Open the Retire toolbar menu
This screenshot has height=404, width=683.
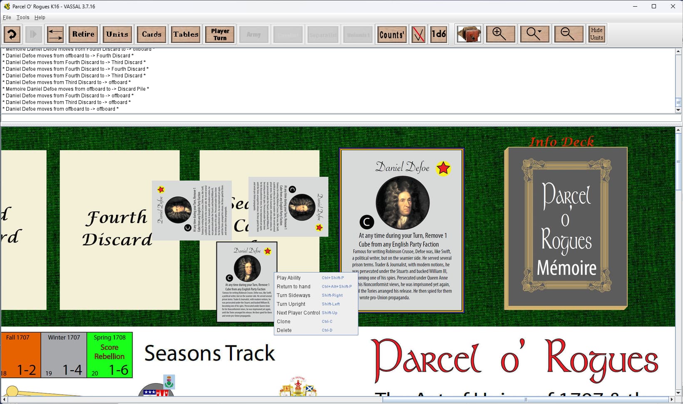(x=83, y=34)
